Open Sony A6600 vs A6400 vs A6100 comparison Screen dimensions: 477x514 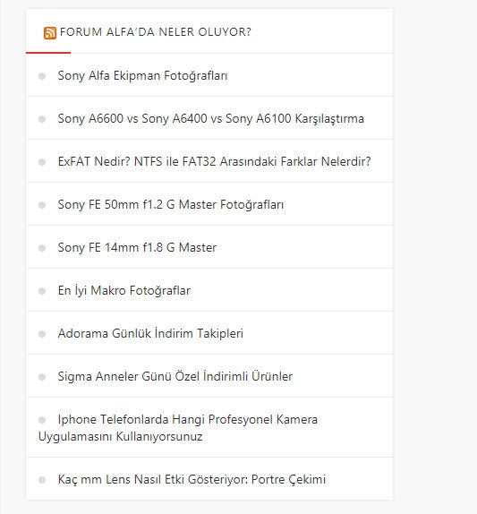[210, 119]
